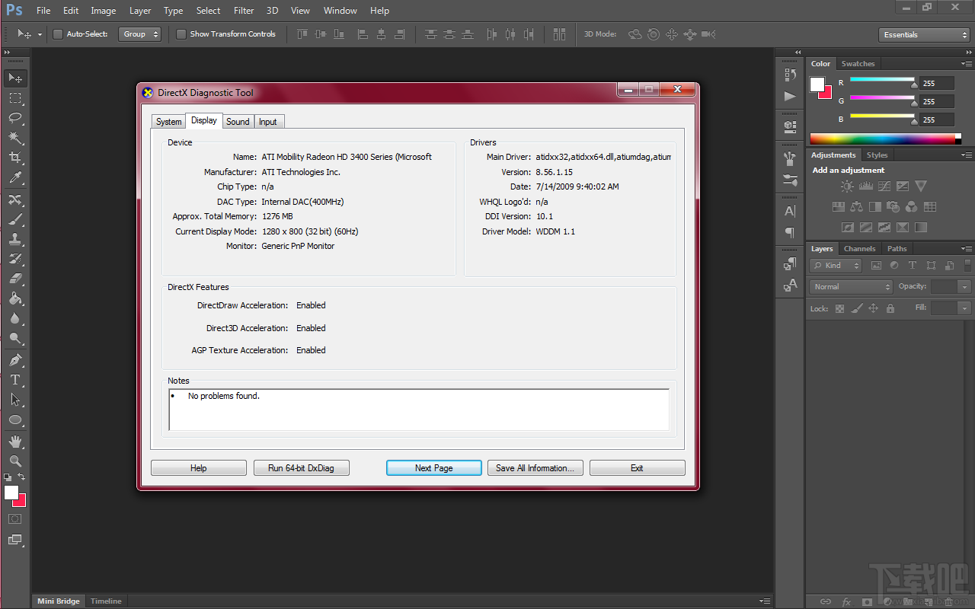Viewport: 975px width, 609px height.
Task: Select the Horizontal Type tool
Action: pos(15,380)
